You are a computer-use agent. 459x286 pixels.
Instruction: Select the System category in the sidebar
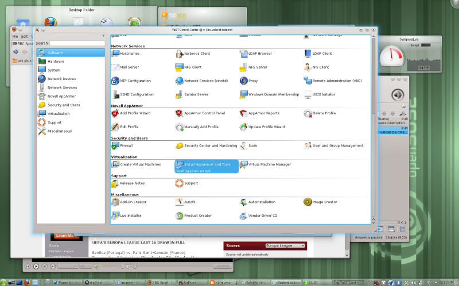(71, 70)
